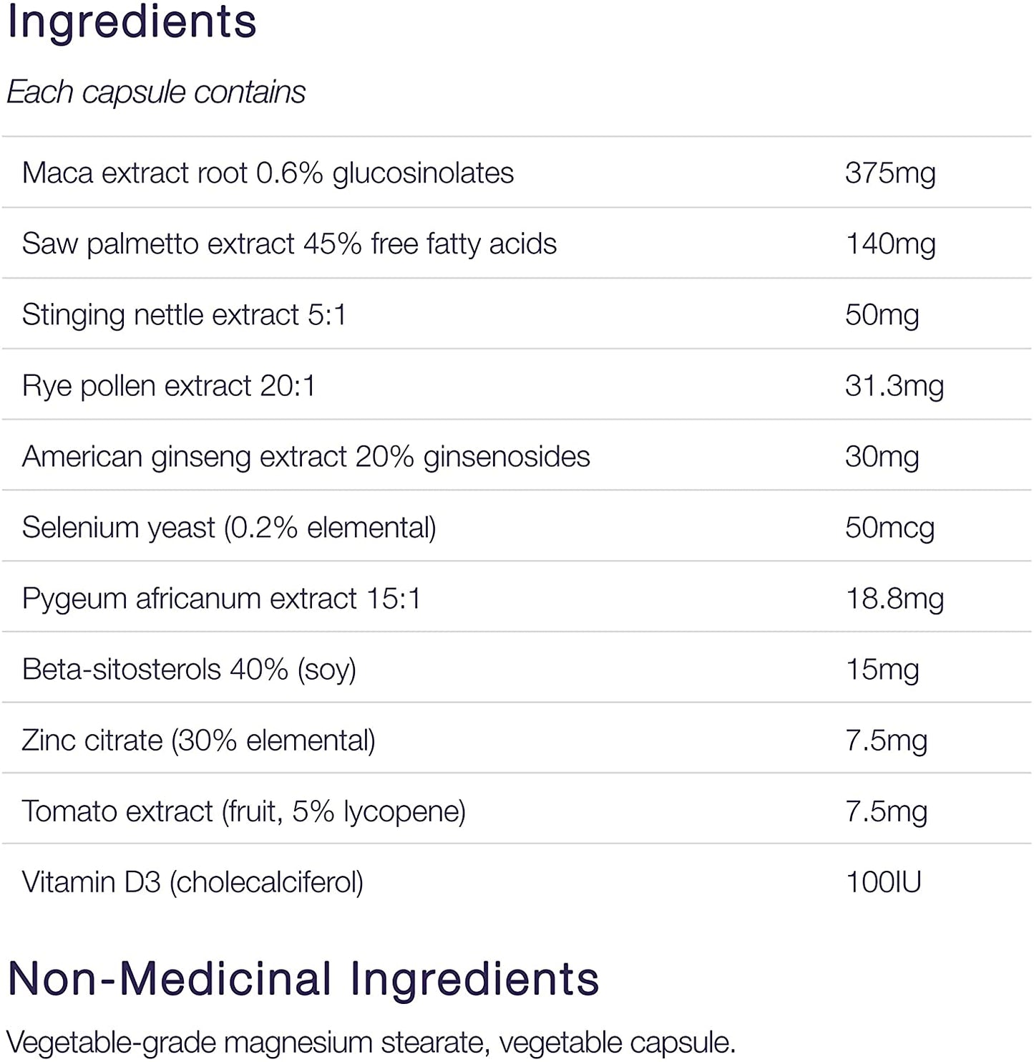
Task: Click the Ingredients heading
Action: pos(132,21)
